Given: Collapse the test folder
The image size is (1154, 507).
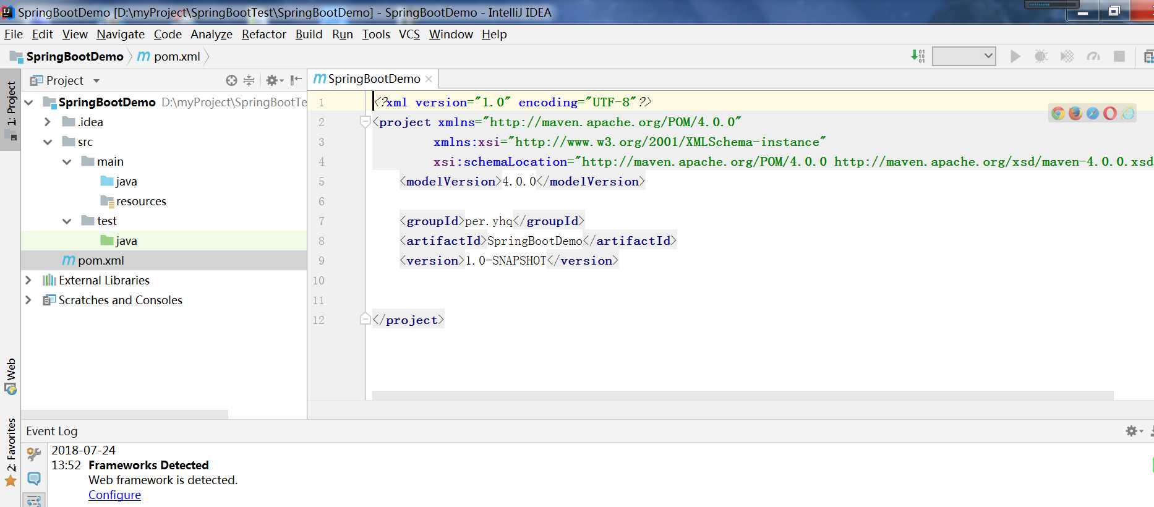Looking at the screenshot, I should [67, 221].
